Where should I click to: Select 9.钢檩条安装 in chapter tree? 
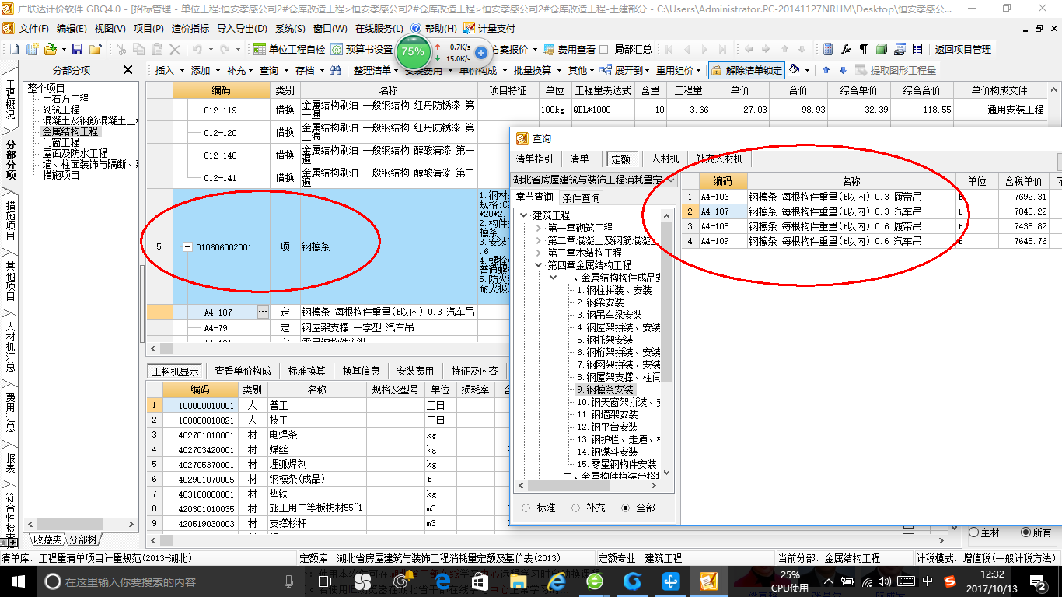tap(605, 389)
